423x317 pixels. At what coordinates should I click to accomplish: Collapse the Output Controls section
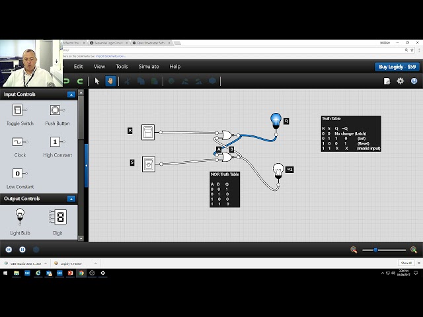71,199
